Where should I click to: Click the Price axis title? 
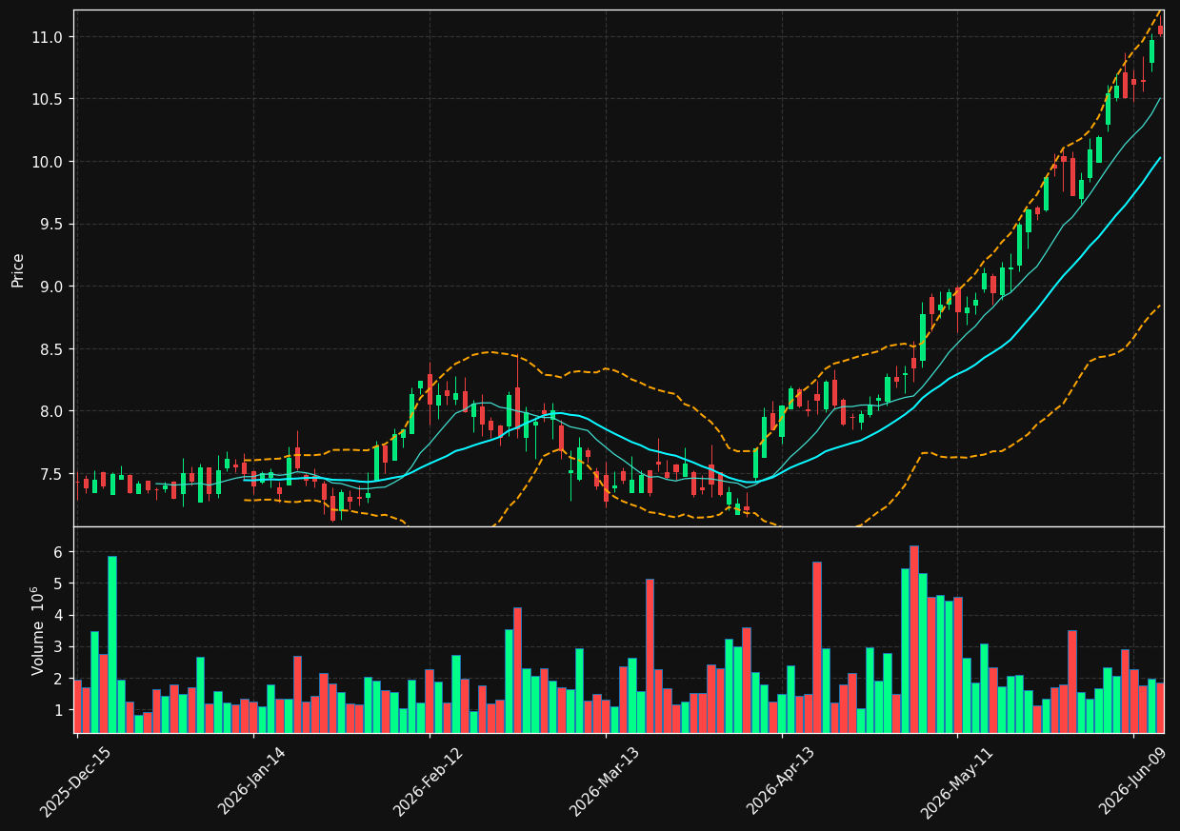pyautogui.click(x=18, y=269)
